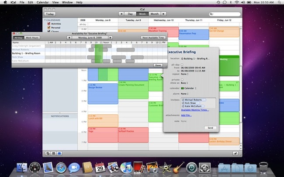Open the repeat None popup
The height and width of the screenshot is (177, 284).
[x=184, y=74]
